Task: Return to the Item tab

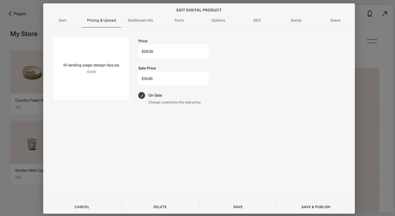Action: tap(62, 20)
